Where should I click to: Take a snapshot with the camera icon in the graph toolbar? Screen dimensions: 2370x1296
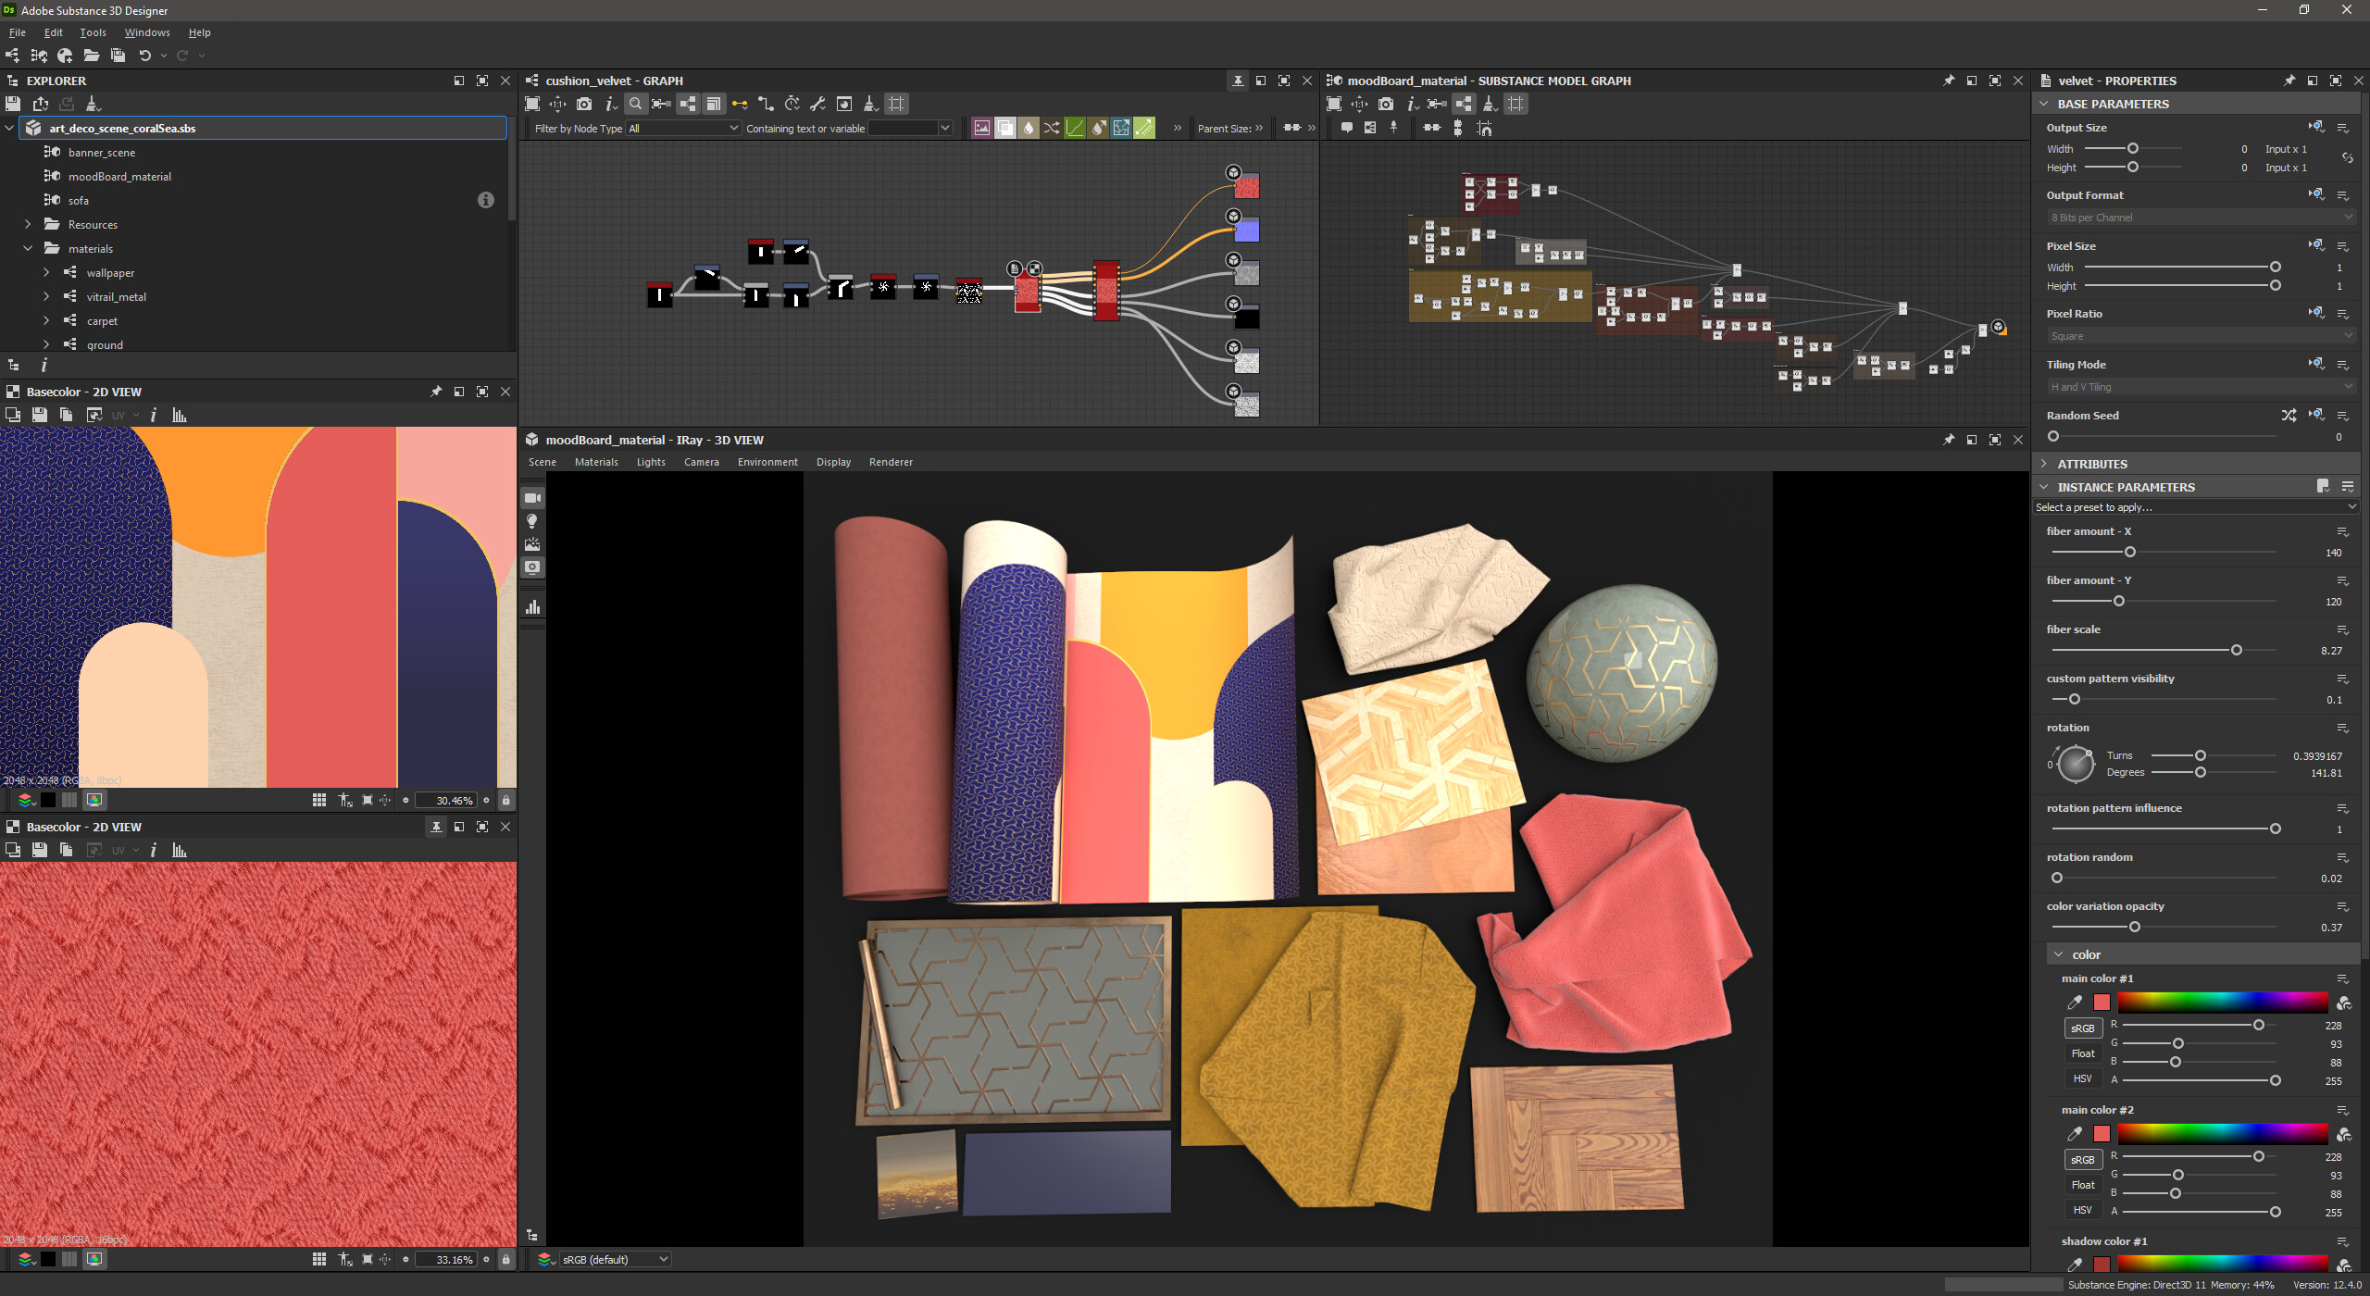pyautogui.click(x=583, y=104)
